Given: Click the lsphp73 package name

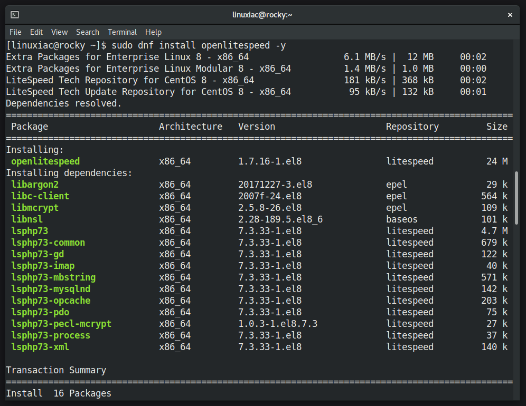Looking at the screenshot, I should coord(30,231).
